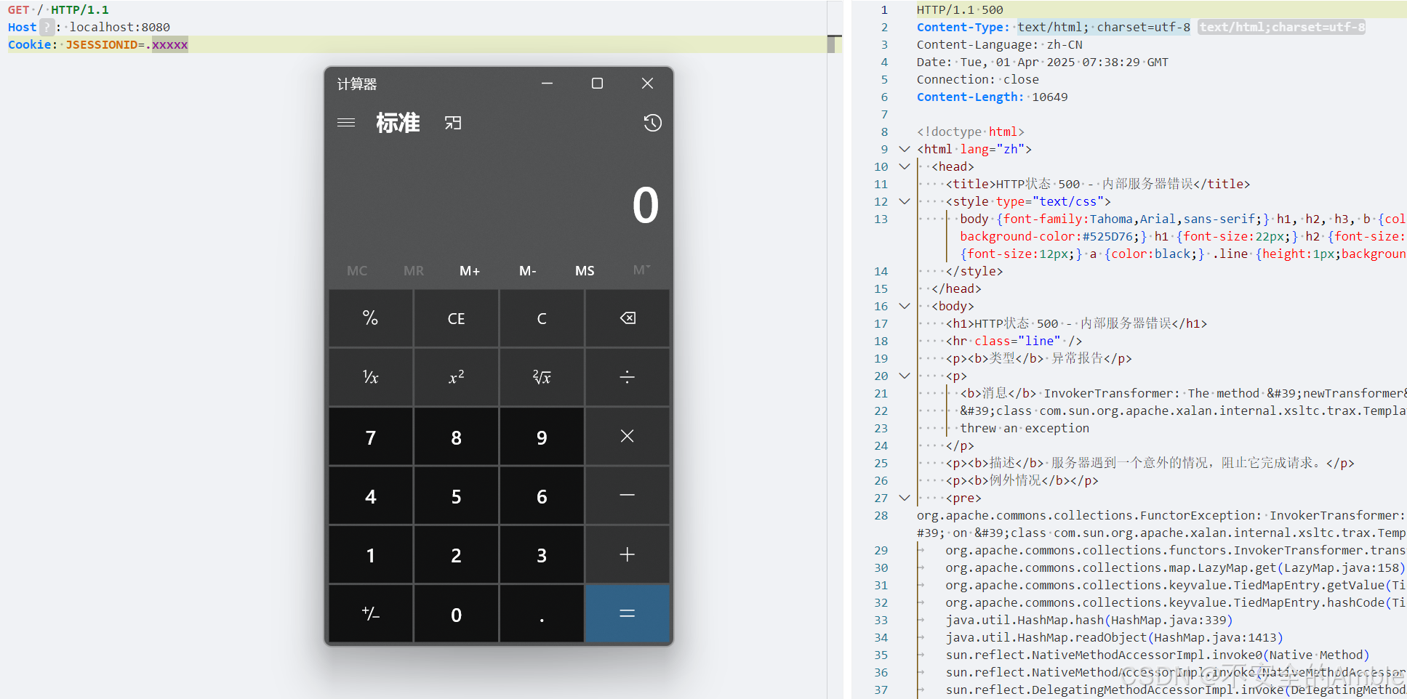Toggle calculator keep-on-top mode icon
This screenshot has width=1407, height=699.
pos(453,123)
